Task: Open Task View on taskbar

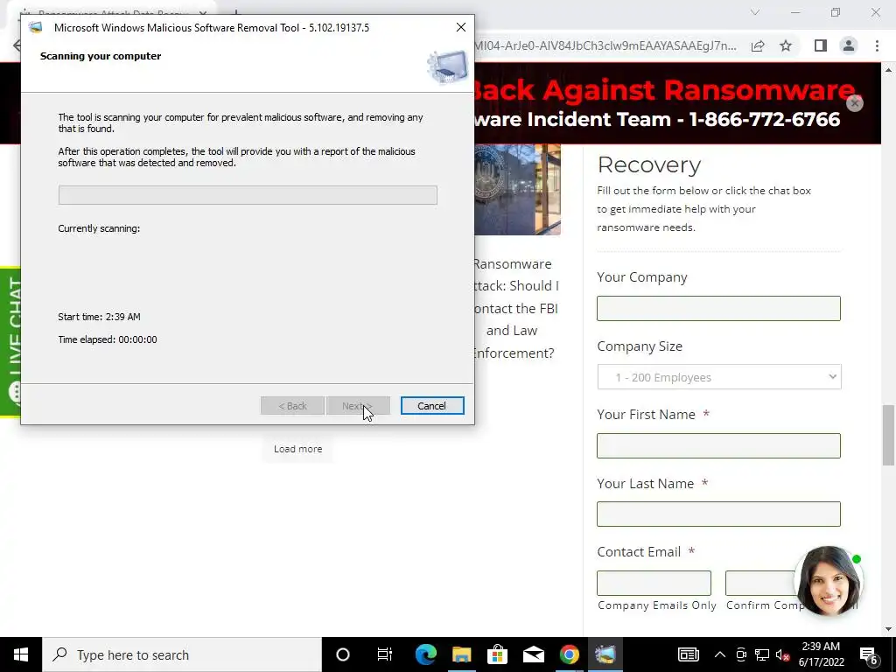Action: [385, 654]
